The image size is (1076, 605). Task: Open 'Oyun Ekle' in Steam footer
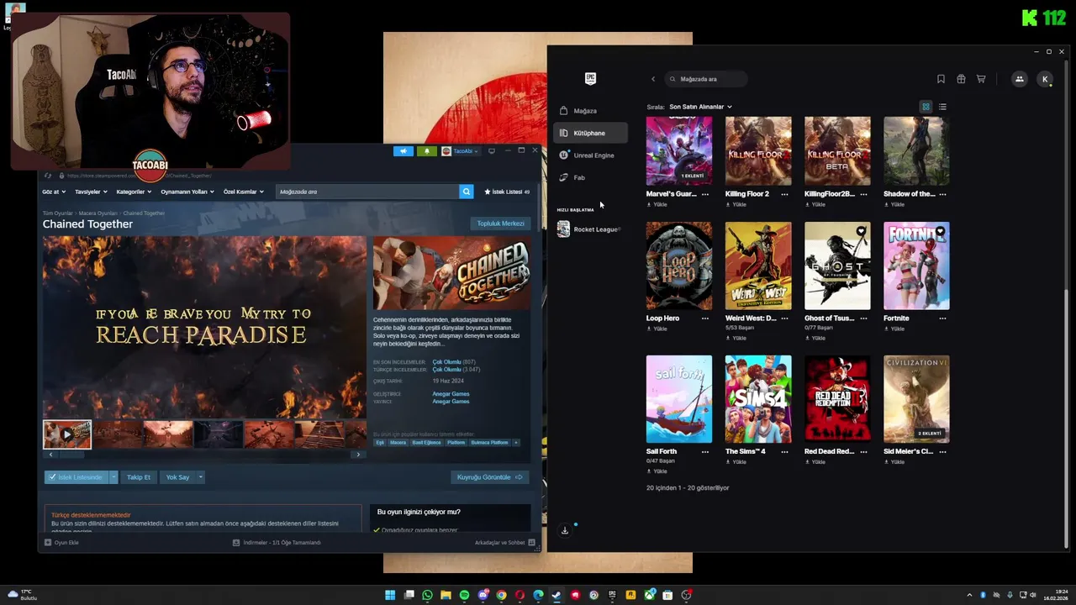(x=61, y=543)
